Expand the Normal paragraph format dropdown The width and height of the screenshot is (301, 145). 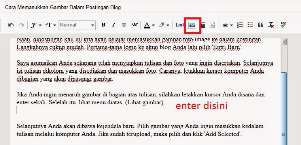[77, 25]
